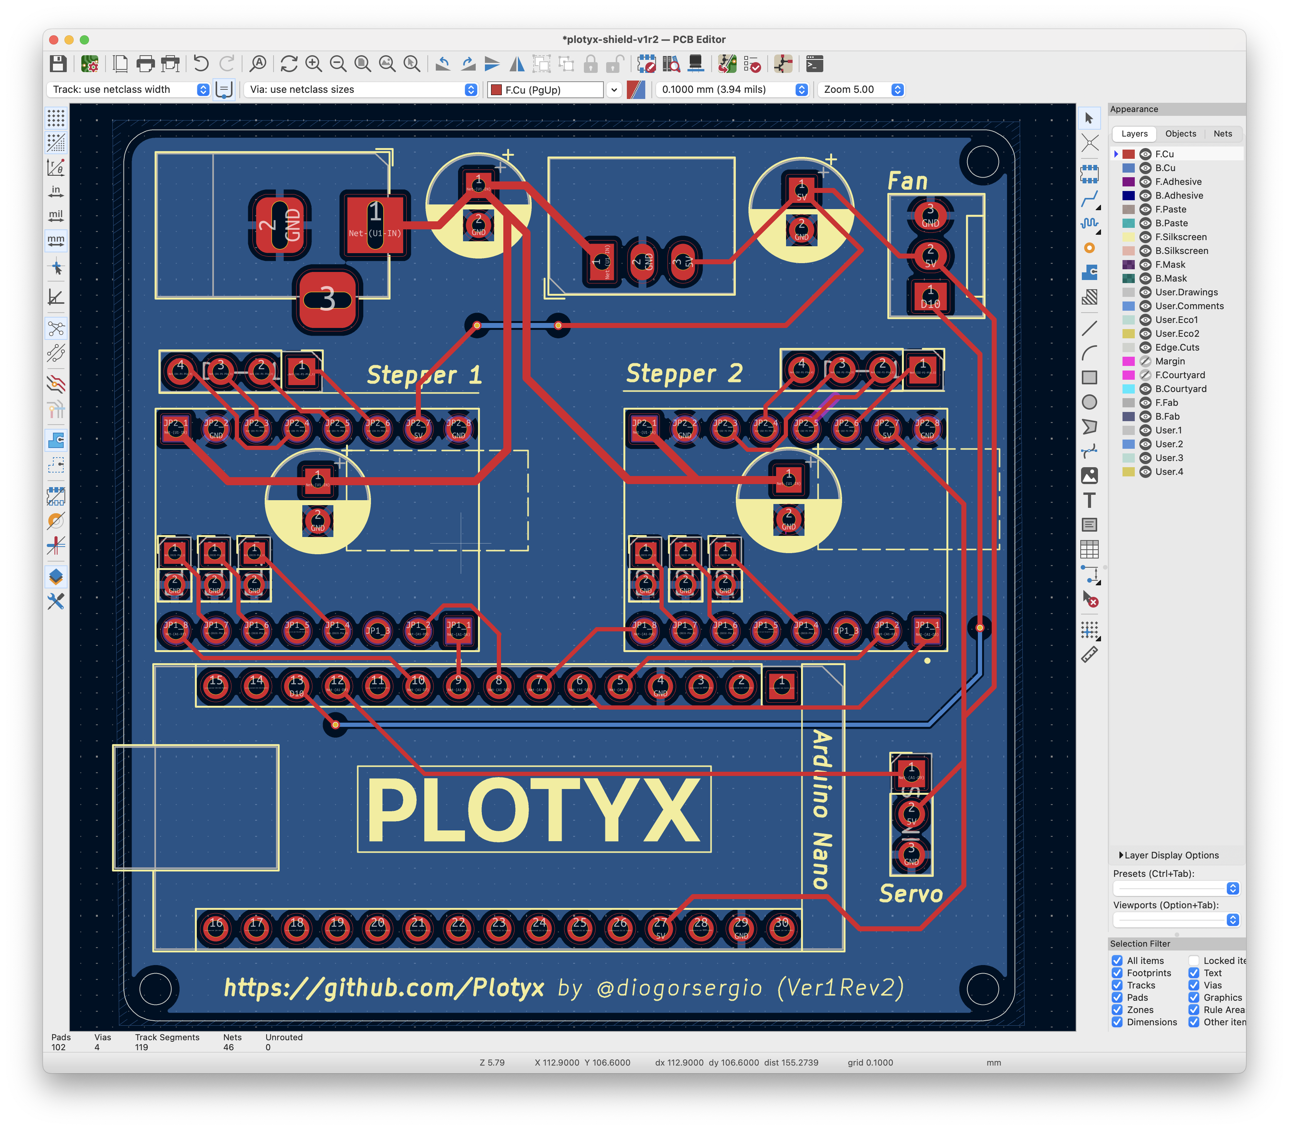
Task: Open the grid size dropdown
Action: click(732, 89)
